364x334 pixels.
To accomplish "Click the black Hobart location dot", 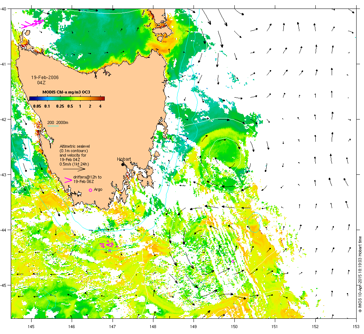I will coord(123,164).
